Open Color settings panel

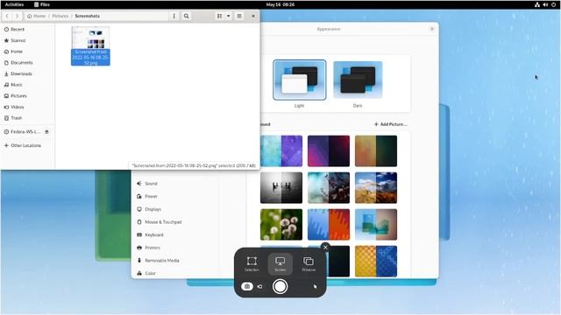[175, 273]
